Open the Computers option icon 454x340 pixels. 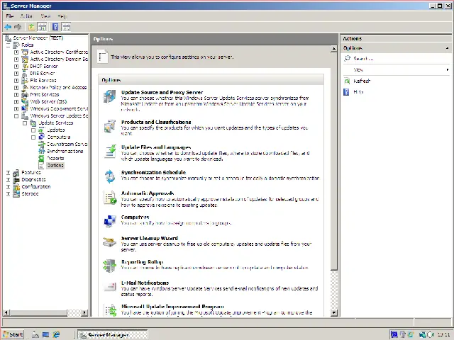pyautogui.click(x=110, y=222)
